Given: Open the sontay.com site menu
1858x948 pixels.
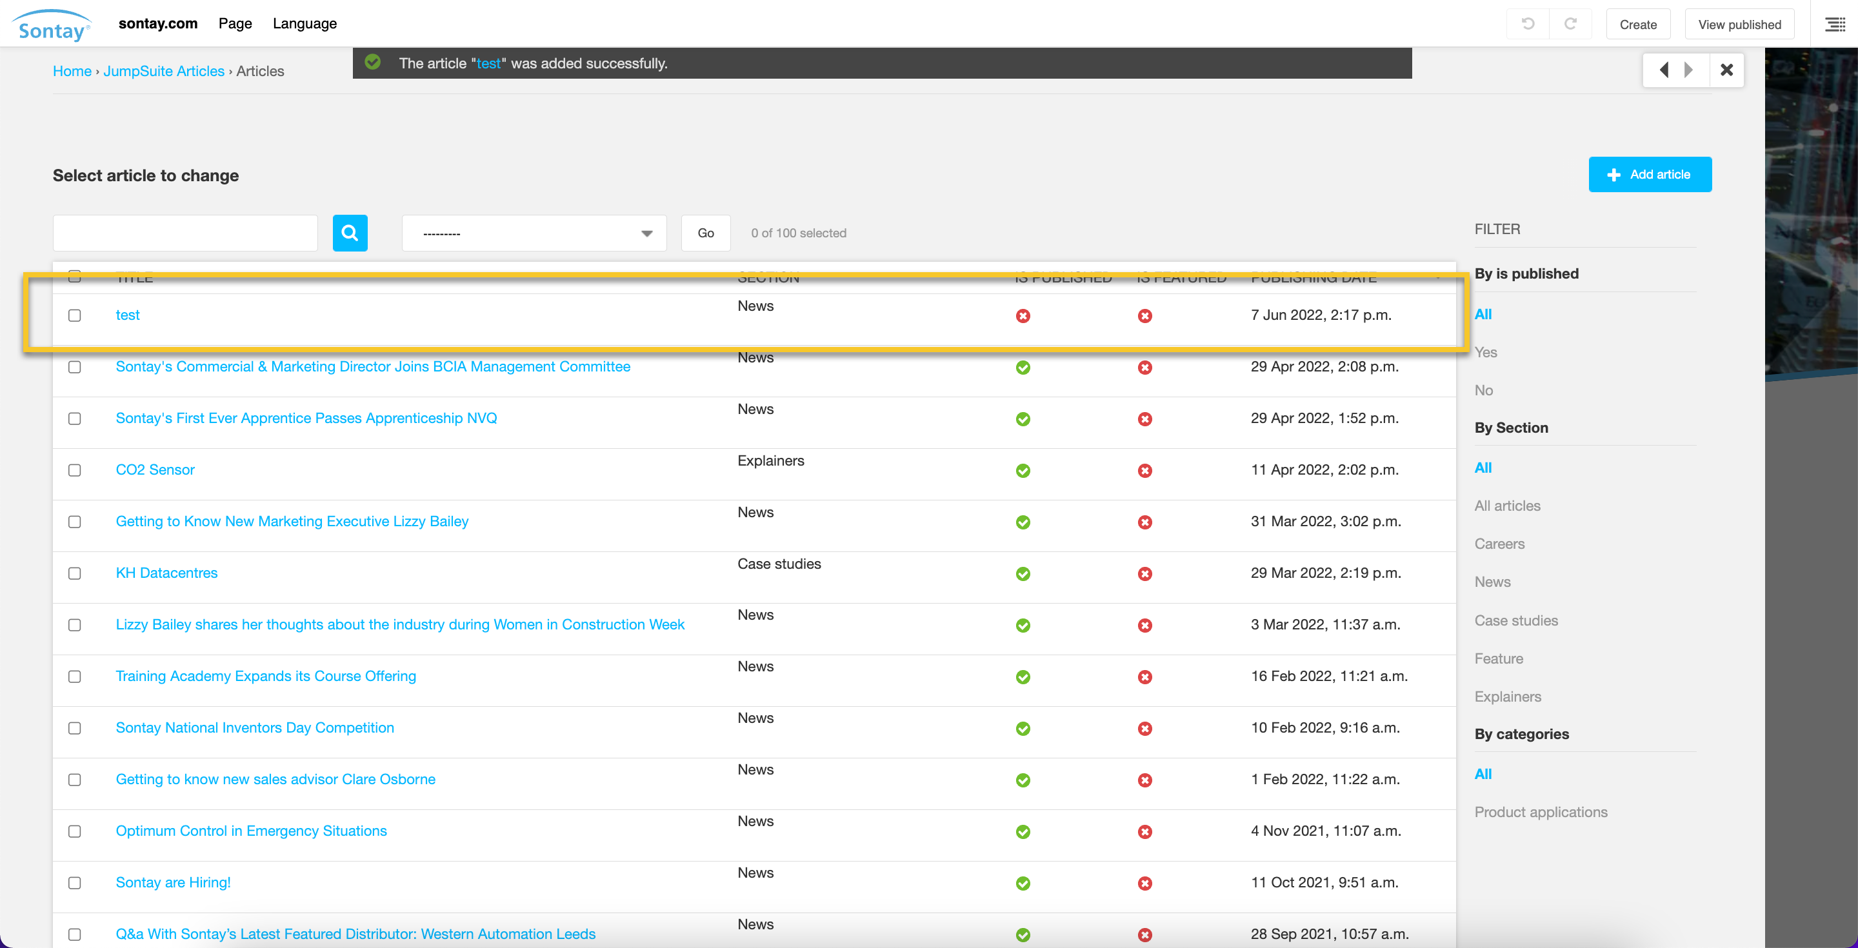Looking at the screenshot, I should 158,24.
